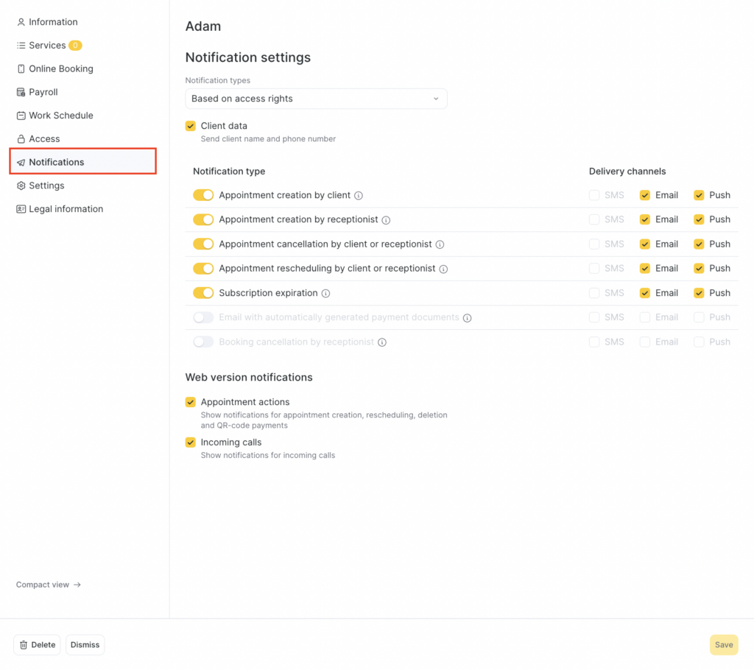Click info icon beside Appointment creation by receptionist
The width and height of the screenshot is (754, 670).
(386, 220)
